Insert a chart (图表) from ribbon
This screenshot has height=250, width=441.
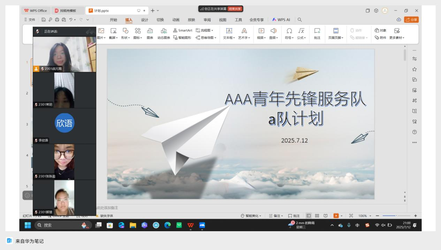tap(150, 33)
